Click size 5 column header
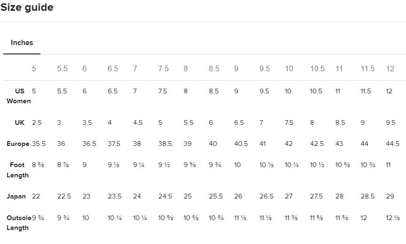Image resolution: width=406 pixels, height=244 pixels. coord(34,69)
